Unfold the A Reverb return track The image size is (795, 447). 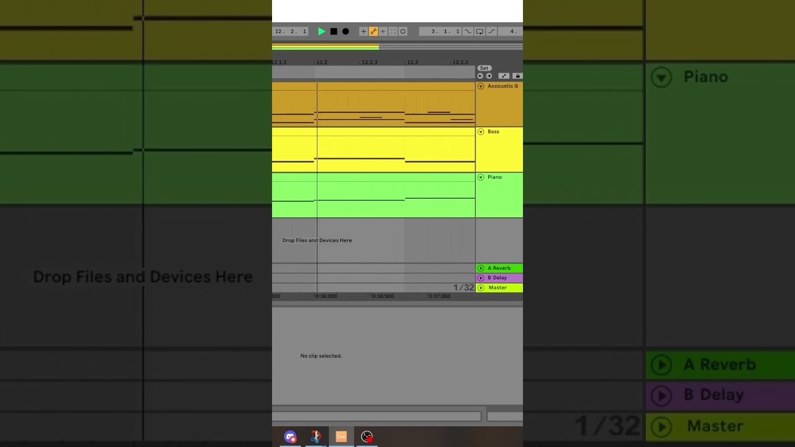[481, 268]
